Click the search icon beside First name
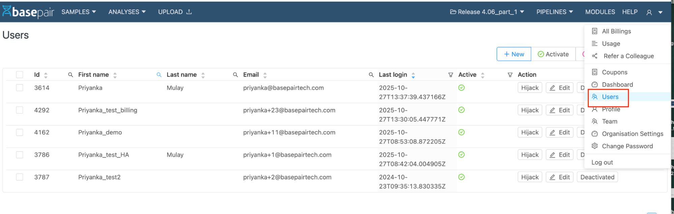The height and width of the screenshot is (214, 674). [x=70, y=75]
